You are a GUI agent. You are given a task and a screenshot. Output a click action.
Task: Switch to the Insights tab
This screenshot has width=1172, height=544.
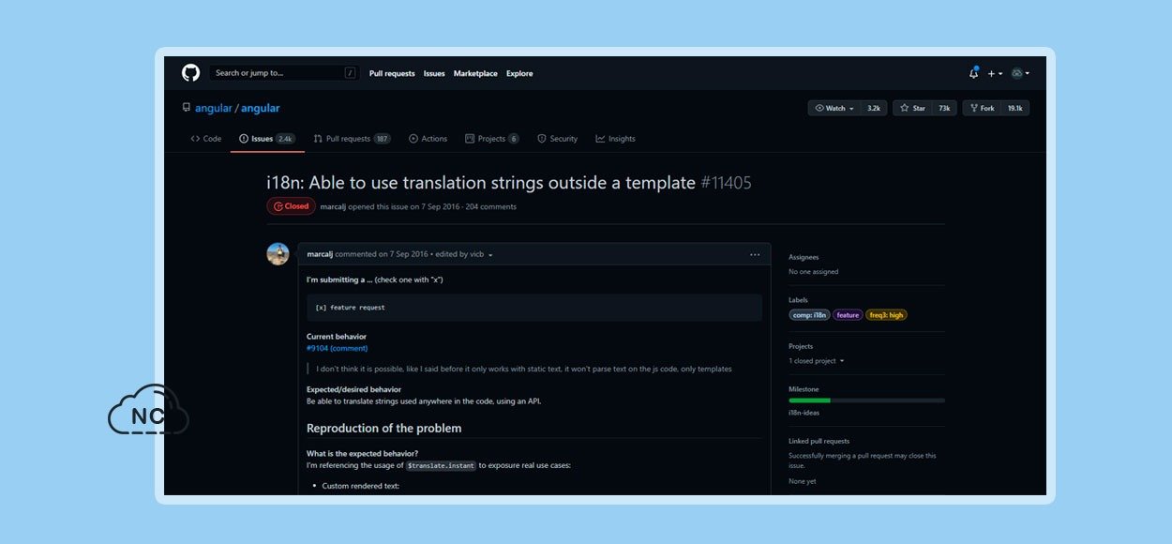pos(615,139)
